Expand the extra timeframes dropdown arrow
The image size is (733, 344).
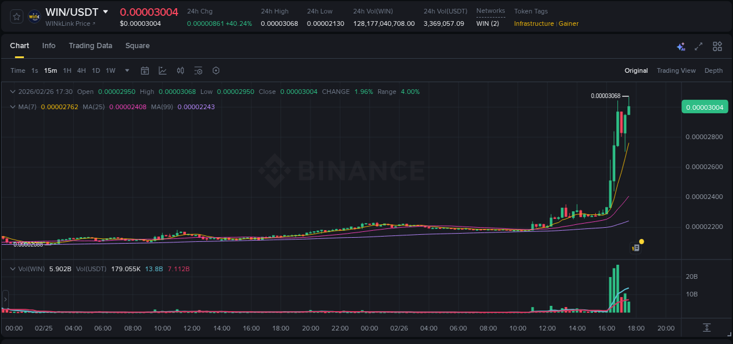pos(126,70)
